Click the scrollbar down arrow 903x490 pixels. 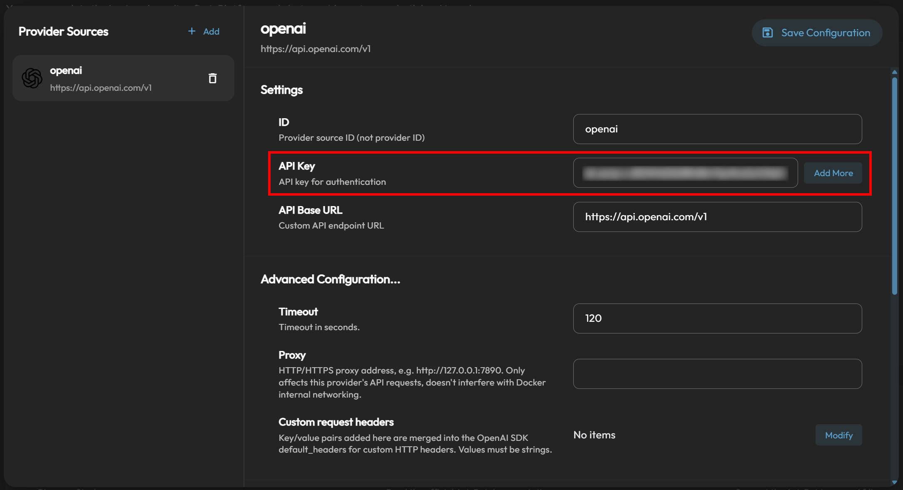tap(894, 482)
